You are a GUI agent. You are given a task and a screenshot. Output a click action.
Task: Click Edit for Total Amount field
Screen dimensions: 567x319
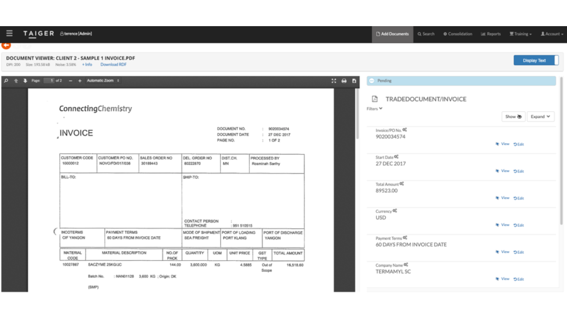coord(519,198)
